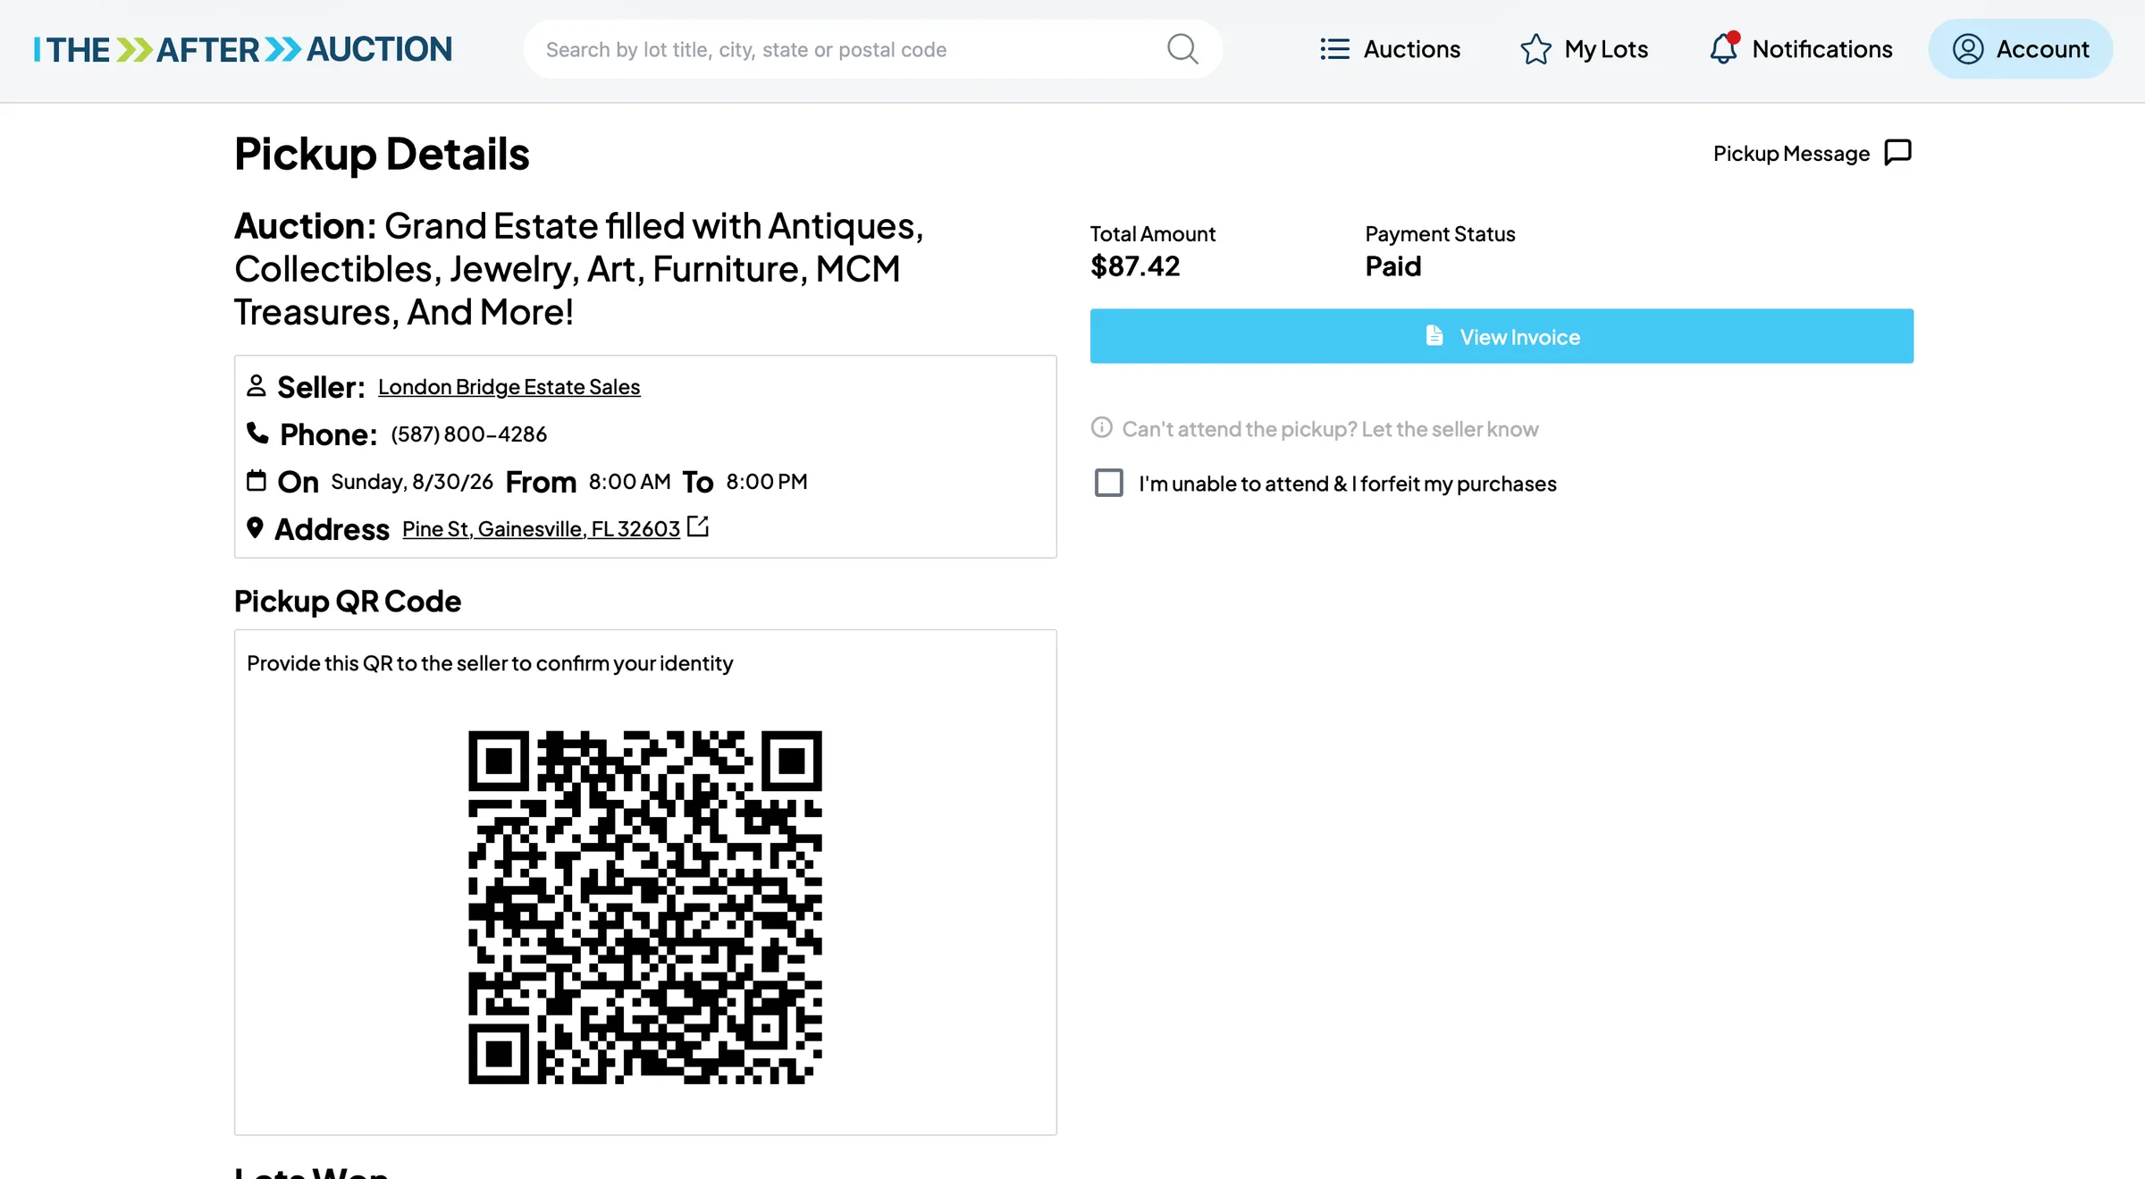
Task: Click the View Invoice button
Action: point(1501,336)
